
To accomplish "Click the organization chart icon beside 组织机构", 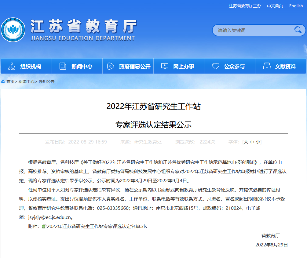I will coord(12,66).
